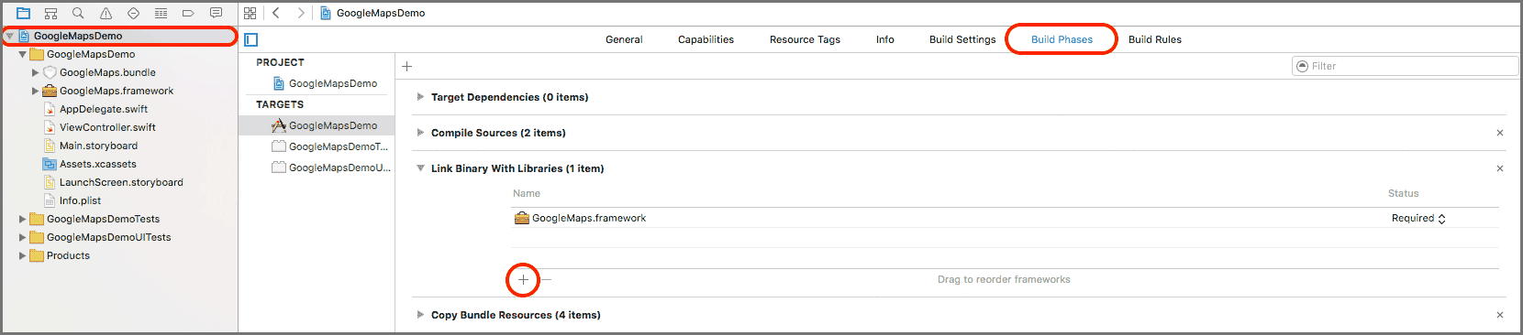1523x335 pixels.
Task: Expand the GoogleMaps.framework tree item
Action: coord(35,91)
